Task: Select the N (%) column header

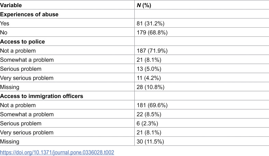Action: (144, 5)
